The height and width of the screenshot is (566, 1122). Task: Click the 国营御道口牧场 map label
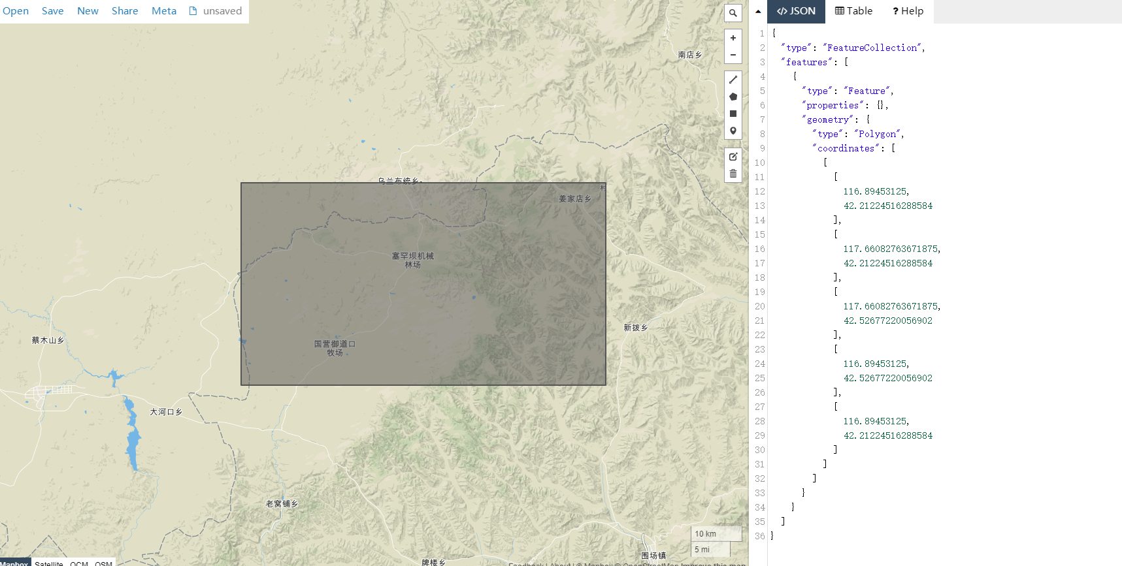pyautogui.click(x=335, y=348)
